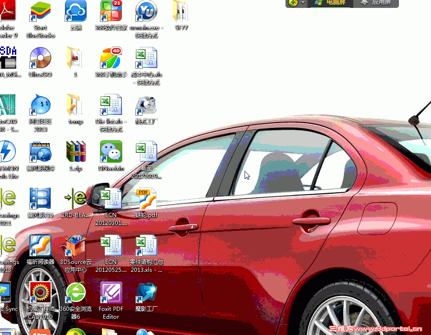
Task: Open ECN 20120301 Excel file
Action: pyautogui.click(x=111, y=198)
